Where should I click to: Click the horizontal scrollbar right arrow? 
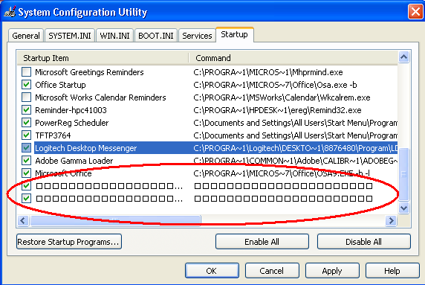392,221
